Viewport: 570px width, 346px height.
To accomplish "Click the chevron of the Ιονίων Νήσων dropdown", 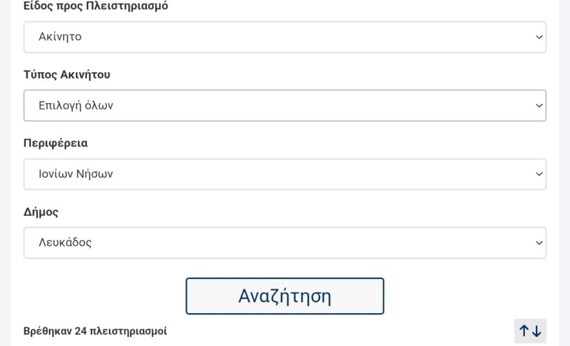I will coord(539,175).
